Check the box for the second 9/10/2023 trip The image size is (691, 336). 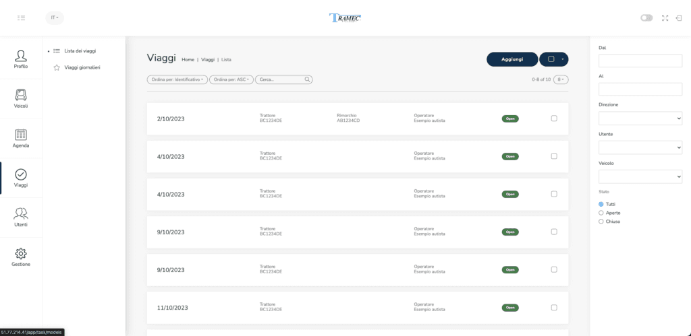point(554,269)
